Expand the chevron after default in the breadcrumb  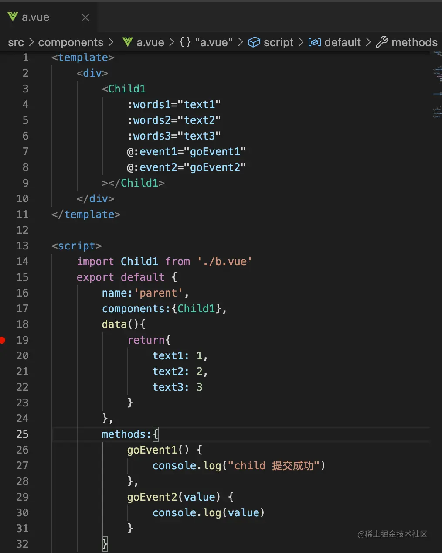[368, 42]
